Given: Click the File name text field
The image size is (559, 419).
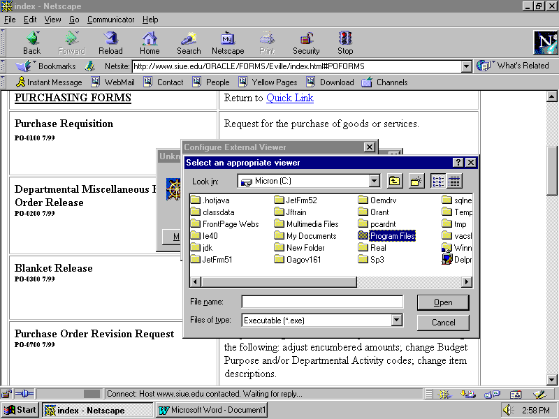Looking at the screenshot, I should (x=322, y=302).
